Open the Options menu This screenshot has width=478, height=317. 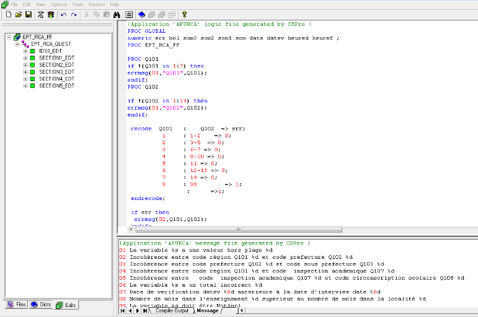[59, 4]
